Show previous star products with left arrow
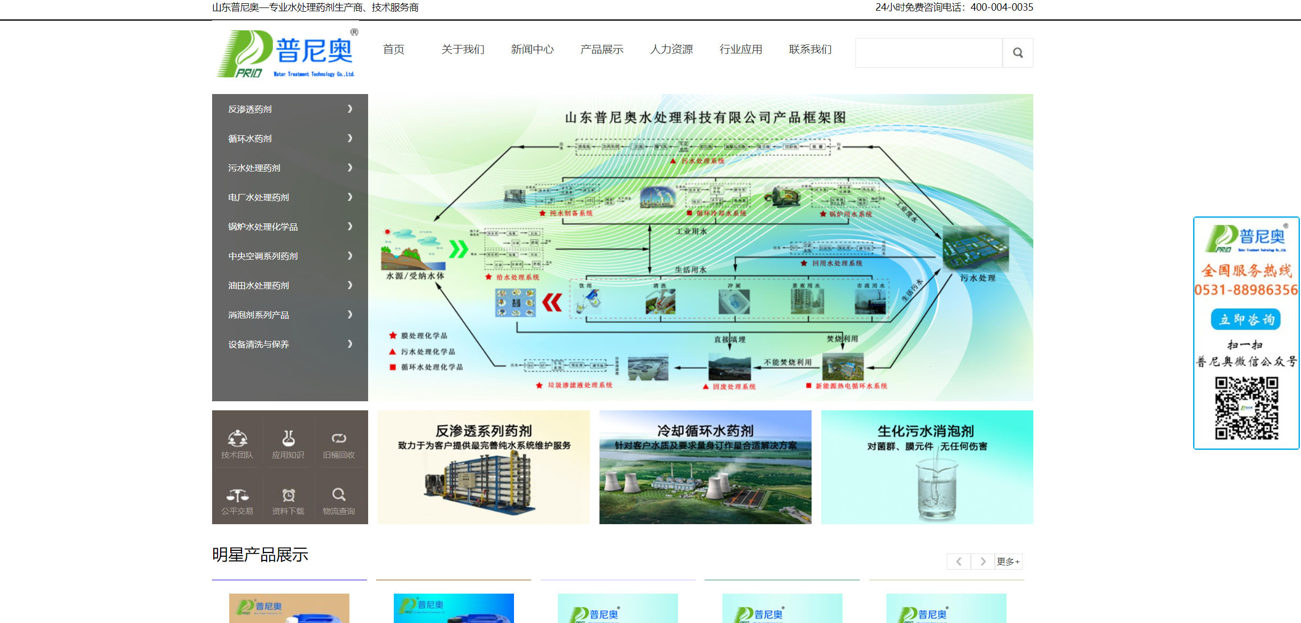 click(x=959, y=562)
